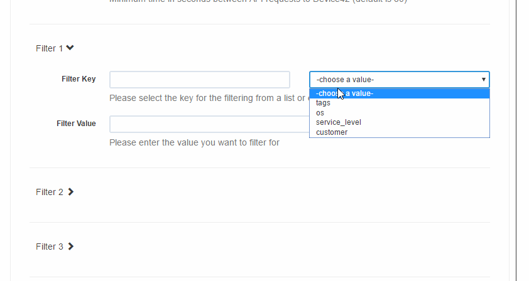Viewport: 529px width, 281px height.
Task: Focus the Filter Value text input
Action: coord(209,124)
